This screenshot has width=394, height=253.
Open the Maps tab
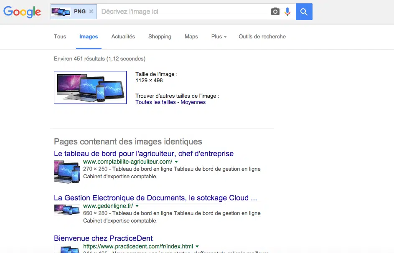point(191,37)
